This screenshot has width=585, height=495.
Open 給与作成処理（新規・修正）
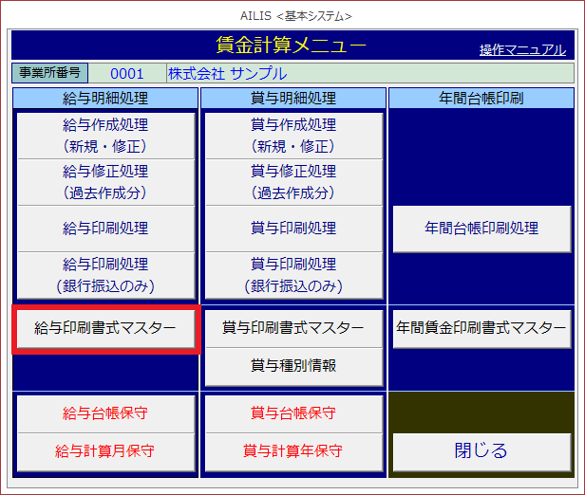click(105, 135)
